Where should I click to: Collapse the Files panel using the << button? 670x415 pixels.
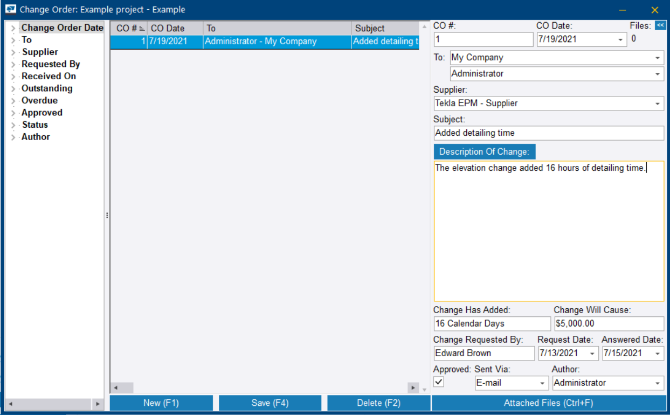click(x=661, y=24)
